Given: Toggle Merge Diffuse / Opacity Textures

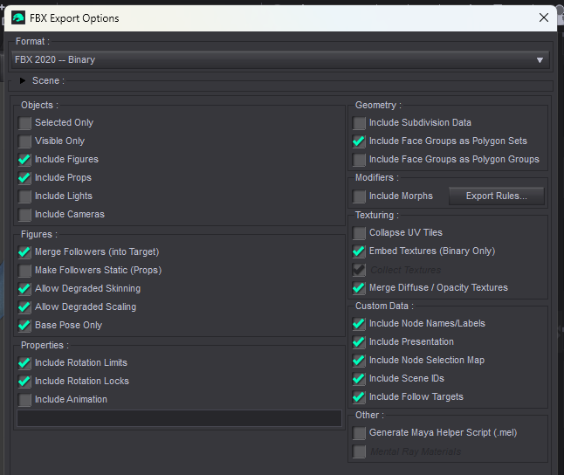Looking at the screenshot, I should pos(359,288).
